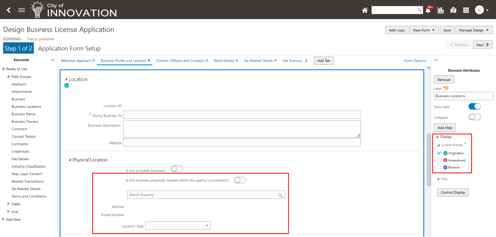496x237 pixels.
Task: Close the Welcome Applicant tab
Action: point(94,60)
